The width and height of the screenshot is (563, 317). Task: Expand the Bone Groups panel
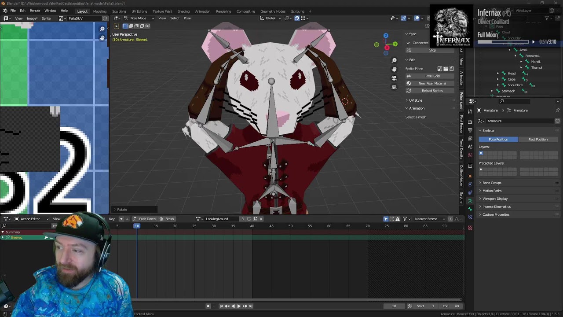pyautogui.click(x=492, y=183)
